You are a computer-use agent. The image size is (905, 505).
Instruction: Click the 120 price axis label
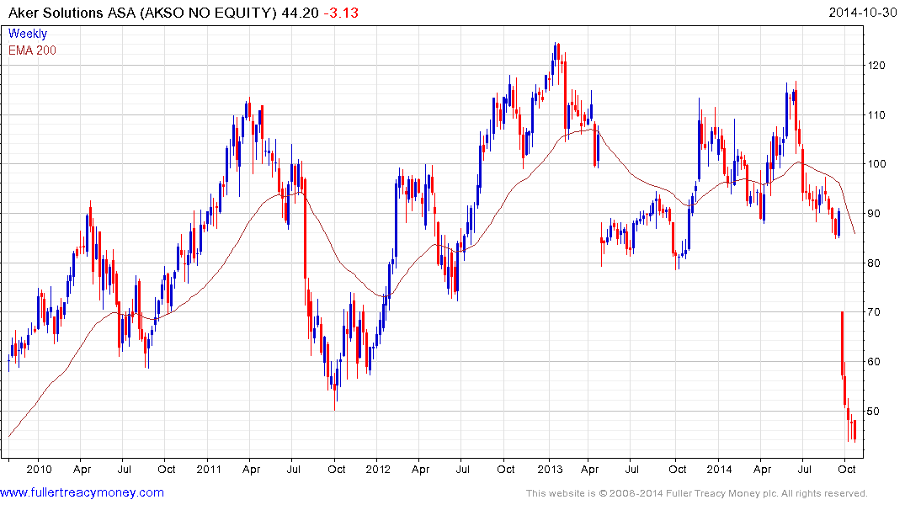[876, 65]
